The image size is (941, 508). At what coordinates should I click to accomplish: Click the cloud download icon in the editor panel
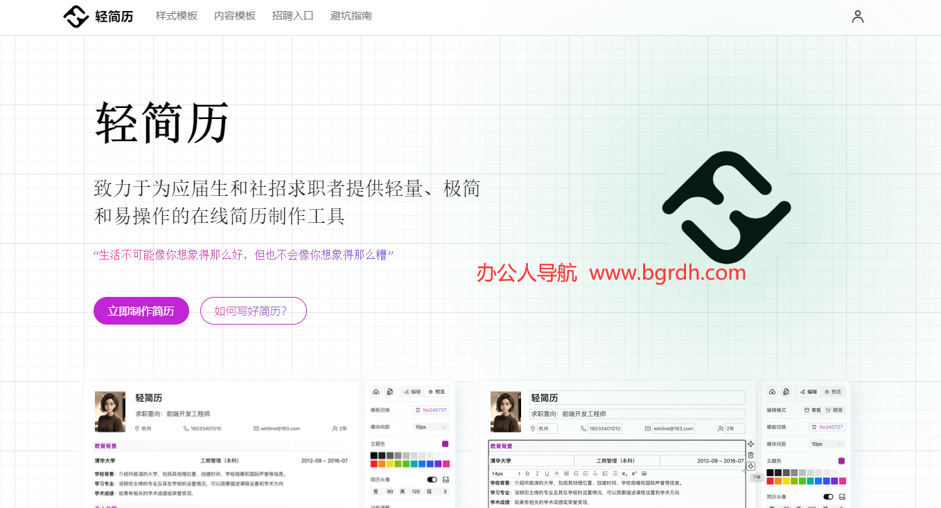point(773,392)
